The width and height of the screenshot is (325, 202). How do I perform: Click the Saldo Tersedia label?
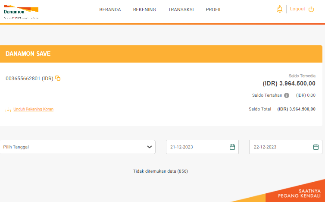tap(302, 76)
